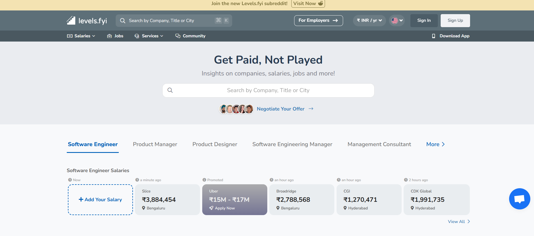Click the negotiator avatars group
This screenshot has width=534, height=236.
click(x=236, y=109)
